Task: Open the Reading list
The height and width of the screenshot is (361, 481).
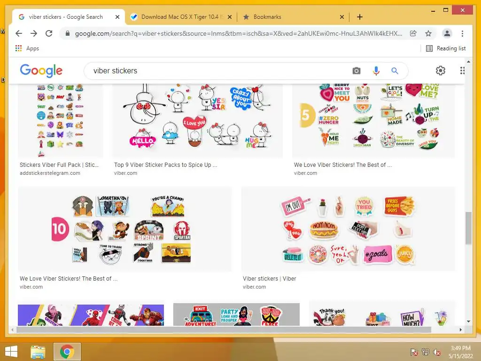Action: pos(446,48)
